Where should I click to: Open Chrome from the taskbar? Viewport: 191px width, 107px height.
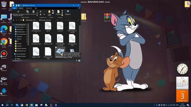[27, 105]
